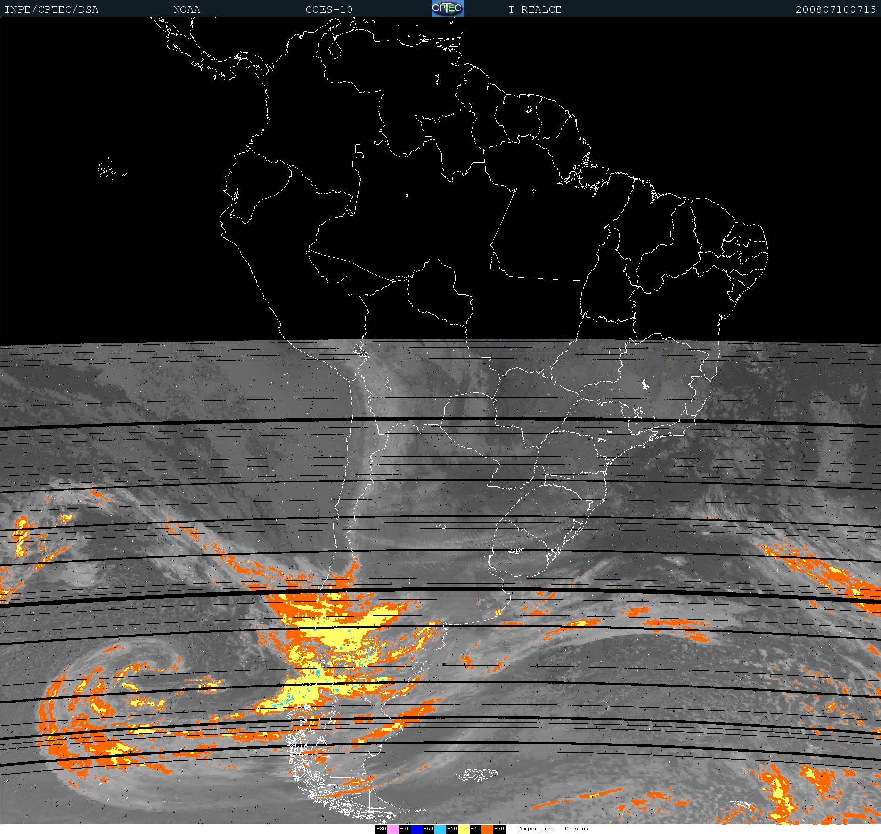The height and width of the screenshot is (834, 881).
Task: Click the orange legend swatch
Action: [487, 829]
